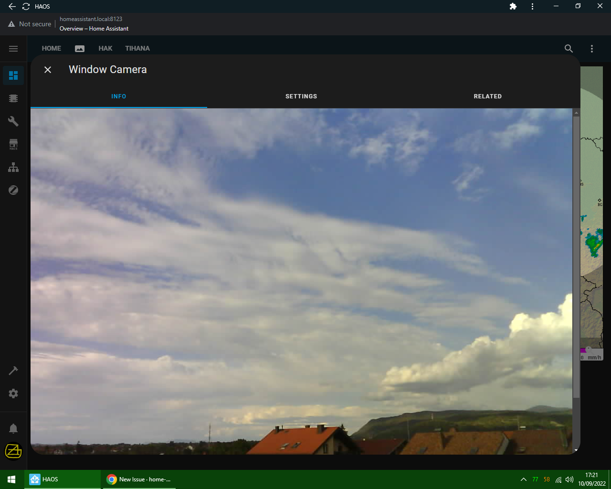Viewport: 611px width, 489px height.
Task: Open the dashboard three-dot menu
Action: (592, 49)
